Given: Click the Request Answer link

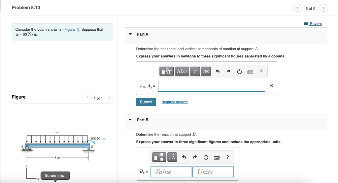Looking at the screenshot, I should tap(175, 102).
